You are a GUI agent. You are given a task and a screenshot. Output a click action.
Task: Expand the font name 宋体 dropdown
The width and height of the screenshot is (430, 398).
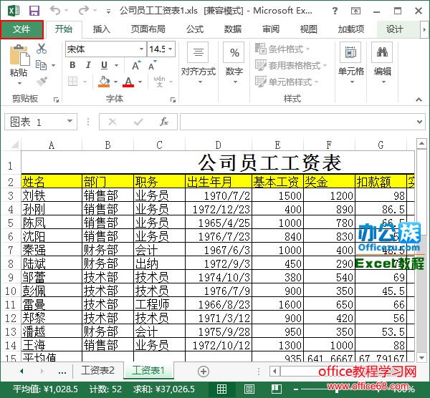140,49
